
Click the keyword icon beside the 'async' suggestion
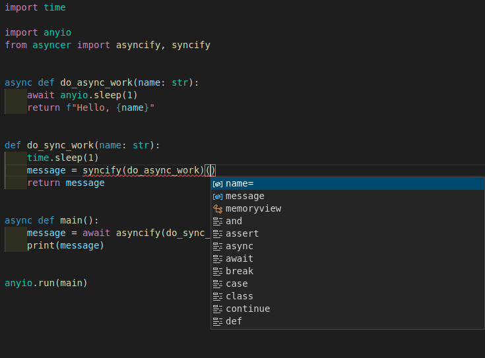point(218,247)
